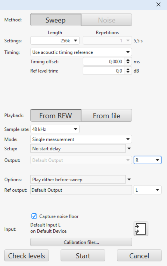Screen dimensions: 167x266
Task: Open the Sample rate dropdown
Action: pyautogui.click(x=55, y=129)
